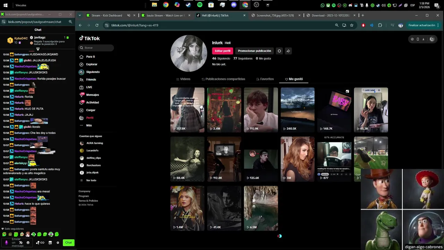Open the Chrome tab search dropdown
The width and height of the screenshot is (444, 250).
(x=80, y=15)
